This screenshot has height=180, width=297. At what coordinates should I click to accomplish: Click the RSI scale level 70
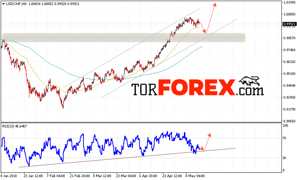pyautogui.click(x=284, y=138)
